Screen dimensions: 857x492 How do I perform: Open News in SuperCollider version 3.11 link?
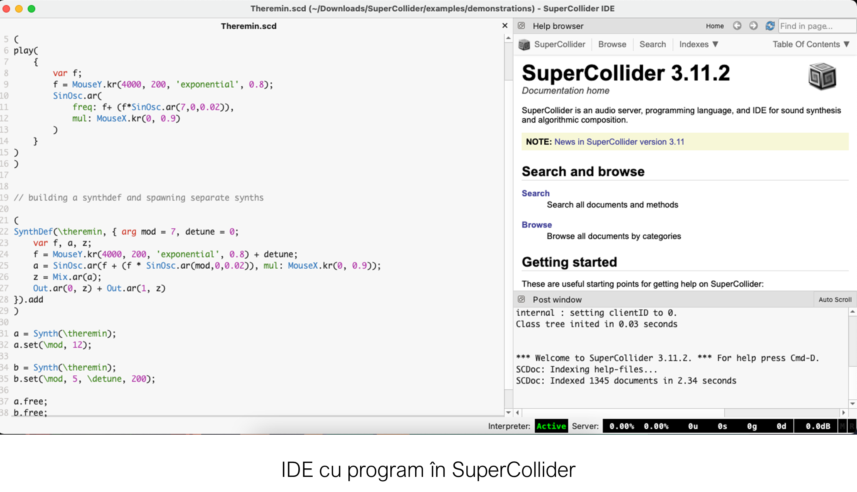619,142
